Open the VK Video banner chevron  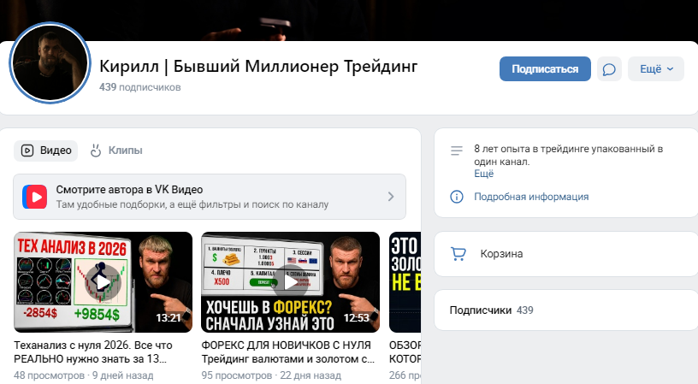tap(391, 197)
